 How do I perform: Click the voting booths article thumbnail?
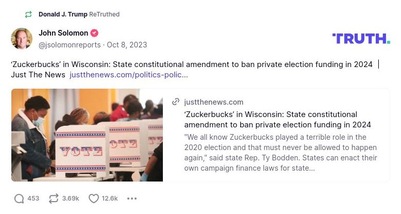(87, 135)
